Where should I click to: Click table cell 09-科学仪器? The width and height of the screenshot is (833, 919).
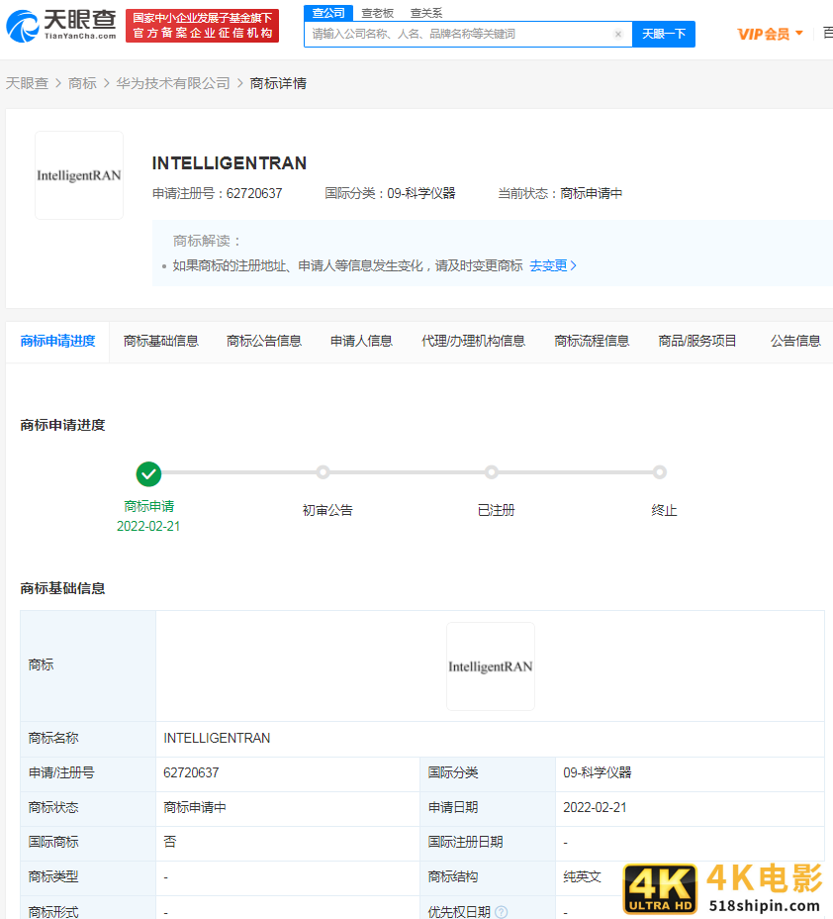598,772
